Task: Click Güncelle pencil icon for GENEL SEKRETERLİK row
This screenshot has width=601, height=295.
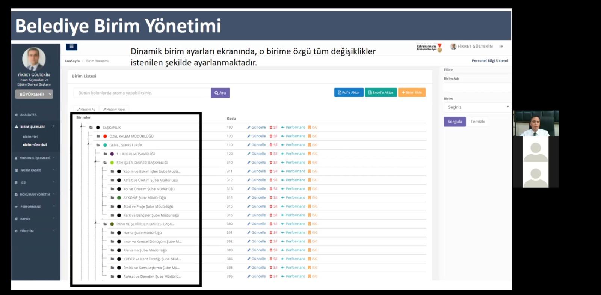Action: click(x=249, y=145)
